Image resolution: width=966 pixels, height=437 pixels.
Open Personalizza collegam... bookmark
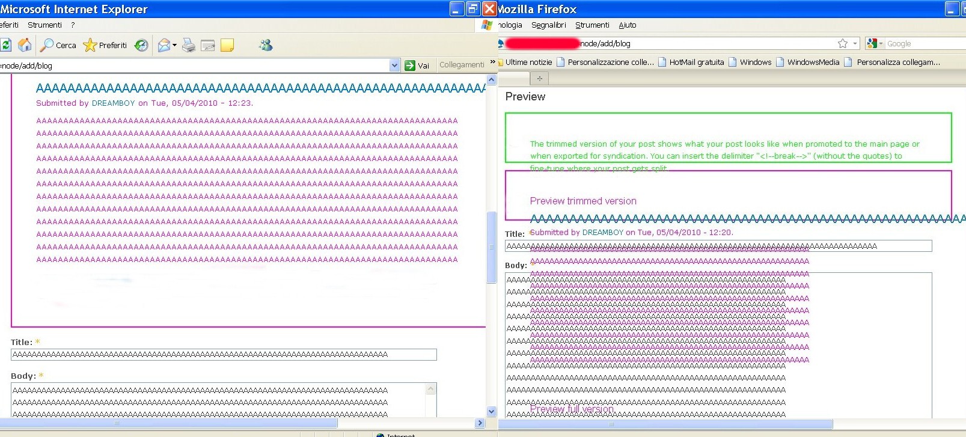[x=892, y=62]
